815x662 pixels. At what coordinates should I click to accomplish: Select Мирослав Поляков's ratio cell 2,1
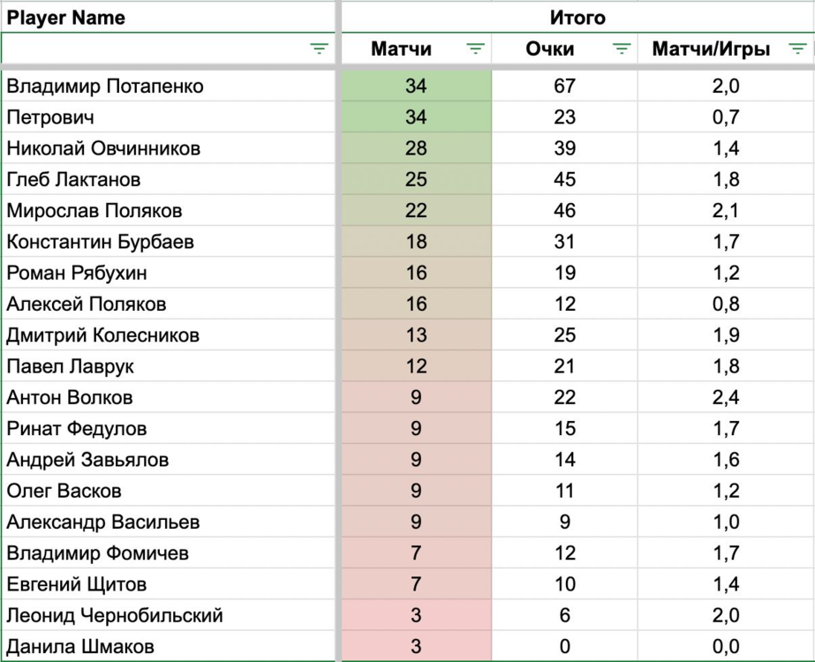point(726,211)
